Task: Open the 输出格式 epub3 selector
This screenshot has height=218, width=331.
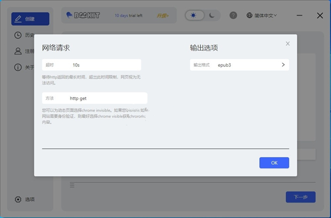Action: click(x=239, y=65)
